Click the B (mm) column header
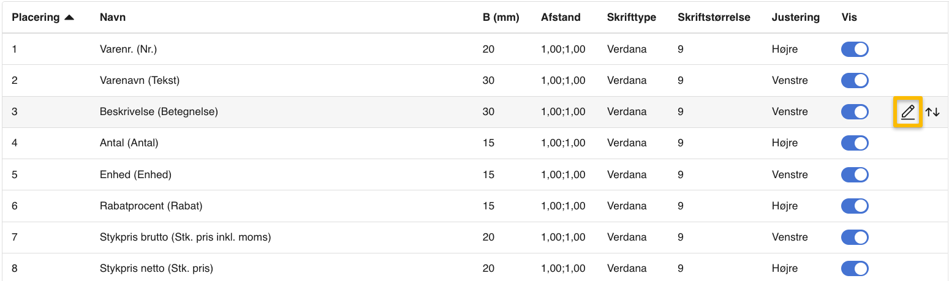949x281 pixels. click(501, 17)
